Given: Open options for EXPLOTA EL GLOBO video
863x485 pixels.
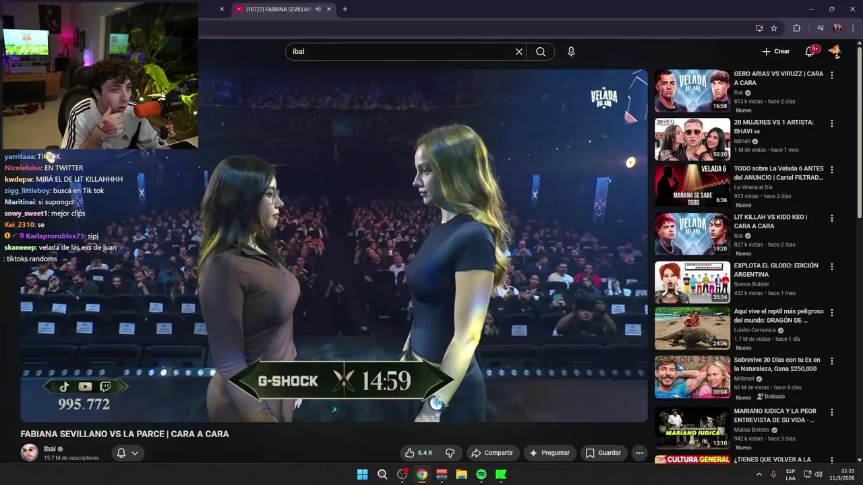Looking at the screenshot, I should coord(832,267).
